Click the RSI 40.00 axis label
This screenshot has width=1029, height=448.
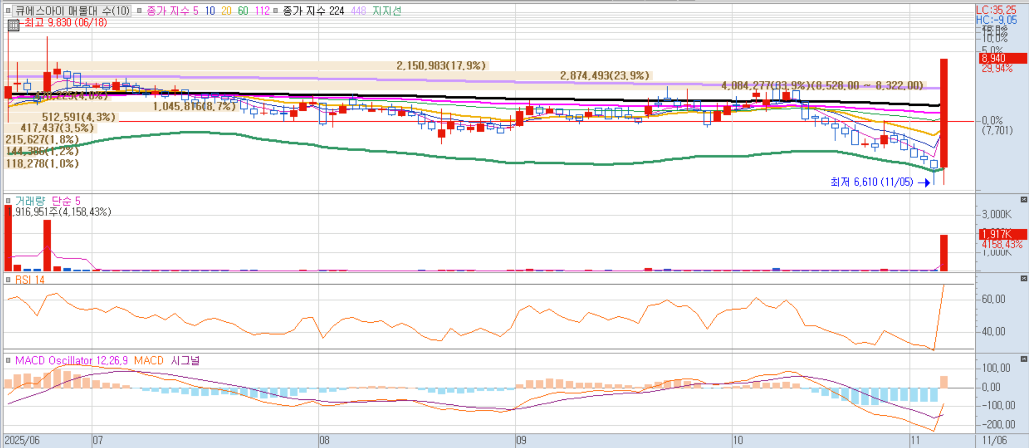[x=993, y=331]
